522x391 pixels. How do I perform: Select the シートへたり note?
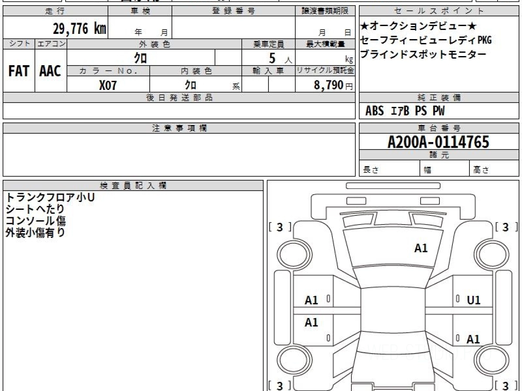click(x=35, y=209)
